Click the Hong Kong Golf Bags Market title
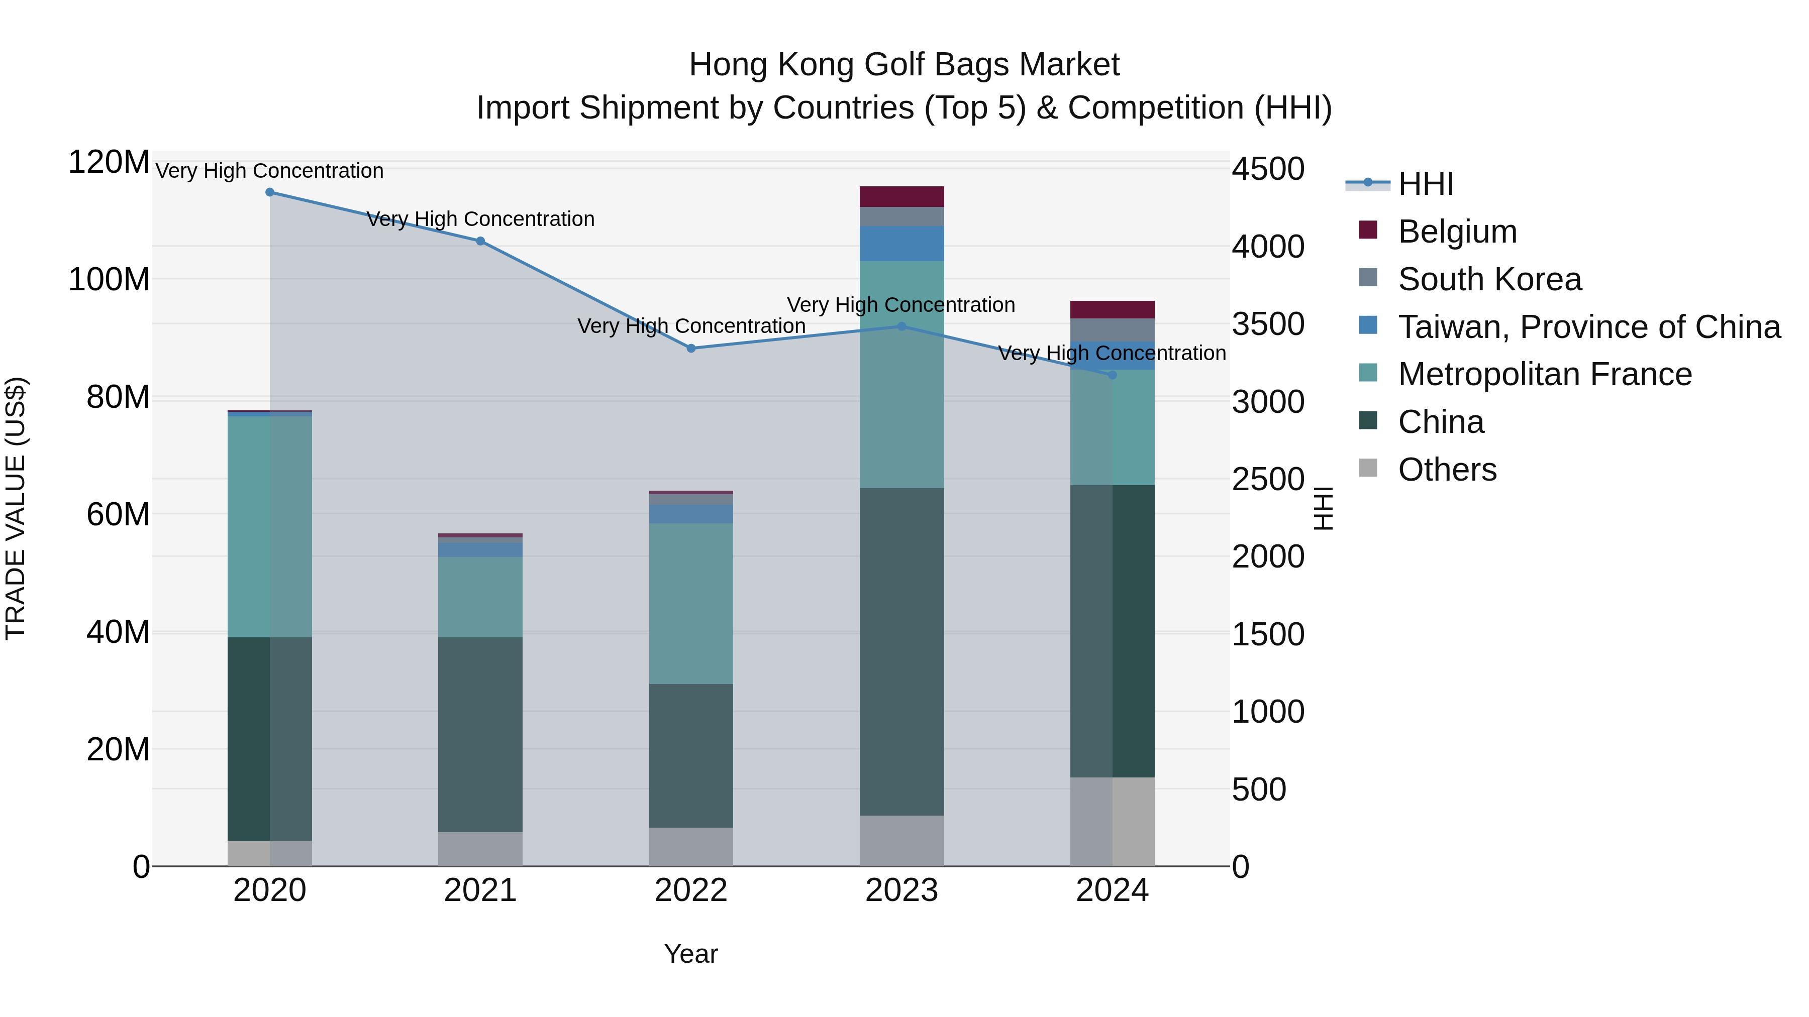This screenshot has width=1809, height=1017. 904,65
